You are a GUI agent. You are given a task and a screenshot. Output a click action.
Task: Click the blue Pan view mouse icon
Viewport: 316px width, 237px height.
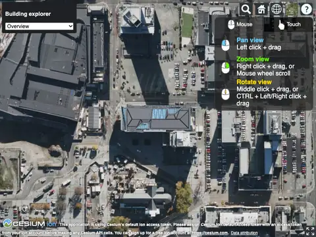[226, 45]
